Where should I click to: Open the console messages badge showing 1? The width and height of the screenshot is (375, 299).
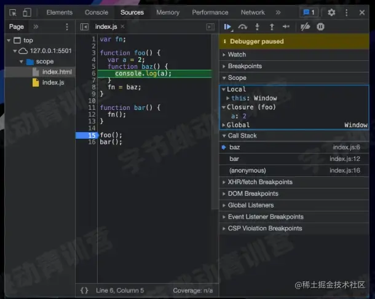(309, 12)
